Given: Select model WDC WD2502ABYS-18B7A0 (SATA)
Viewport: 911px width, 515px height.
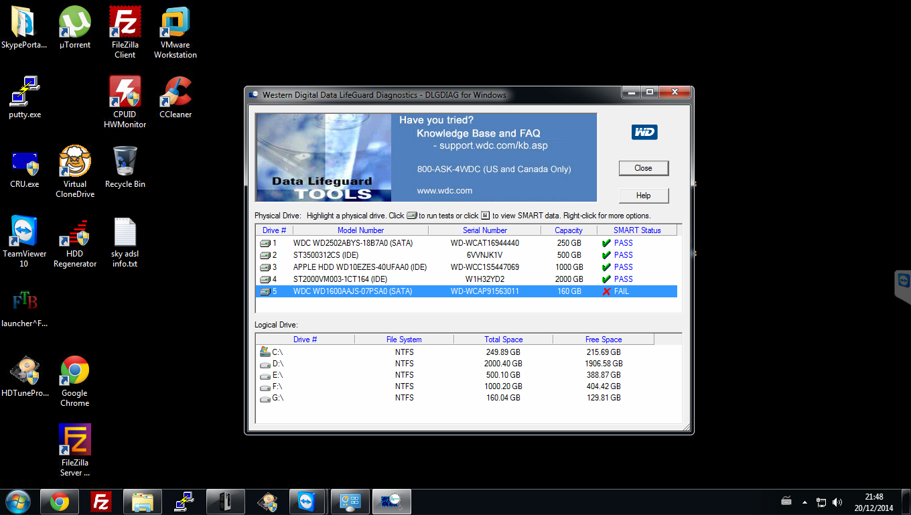Looking at the screenshot, I should click(353, 243).
